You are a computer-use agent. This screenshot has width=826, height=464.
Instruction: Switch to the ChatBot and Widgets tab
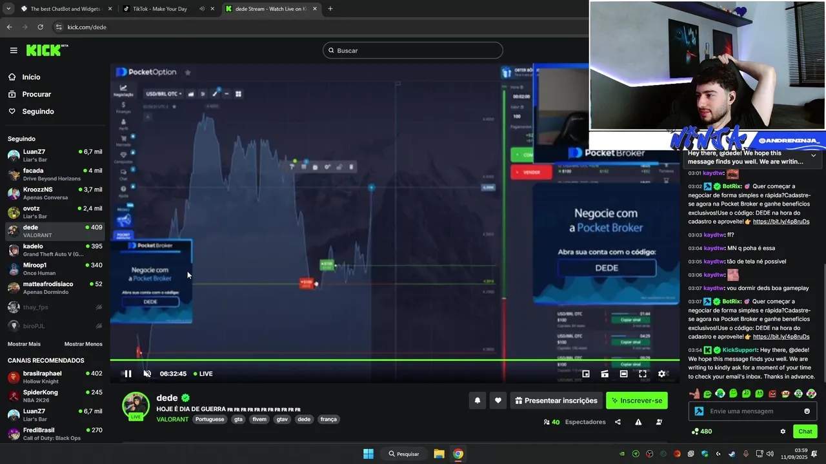coord(66,9)
